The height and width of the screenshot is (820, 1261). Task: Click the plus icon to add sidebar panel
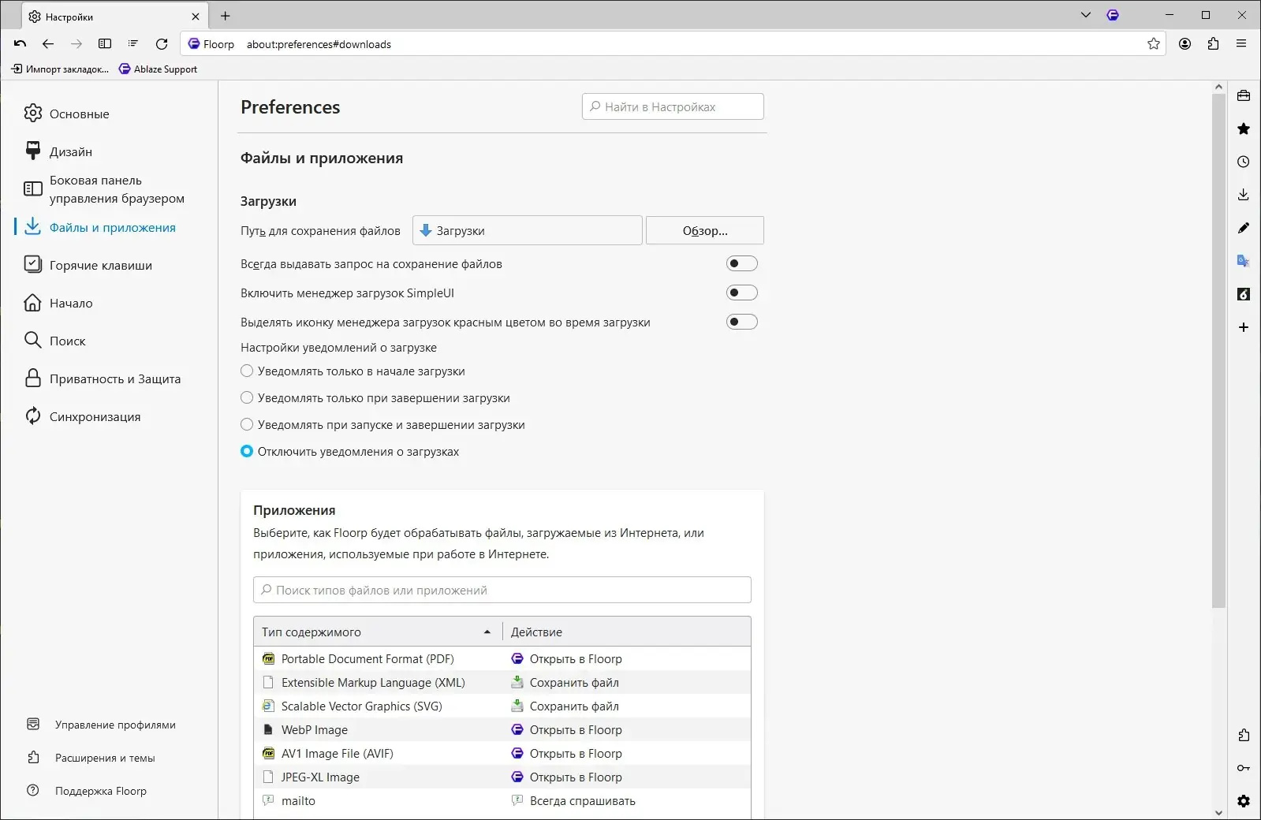click(x=1244, y=327)
